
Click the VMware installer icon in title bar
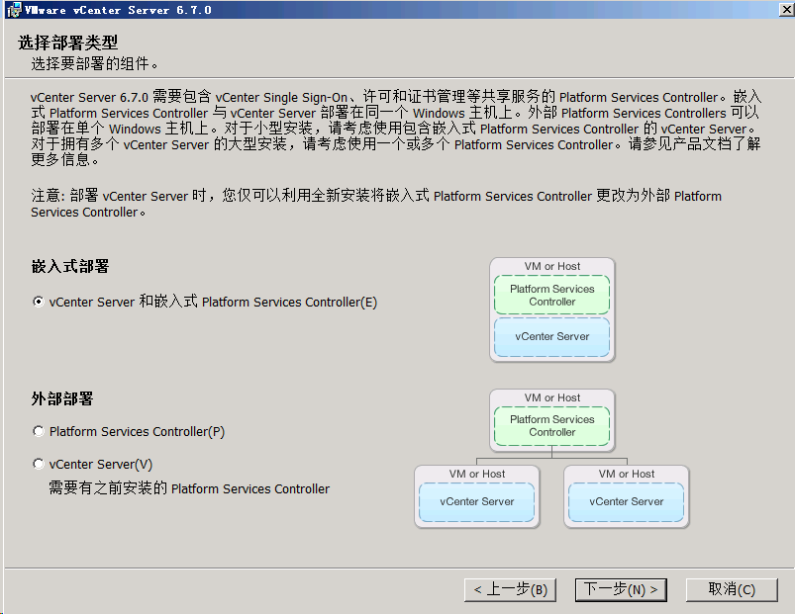[14, 10]
